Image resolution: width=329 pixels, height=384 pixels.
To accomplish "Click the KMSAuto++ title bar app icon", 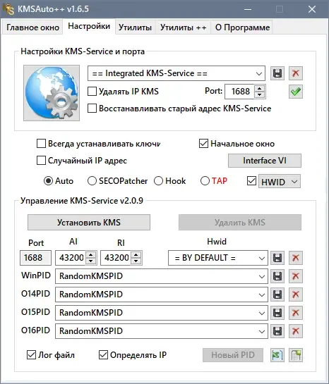I will 8,9.
